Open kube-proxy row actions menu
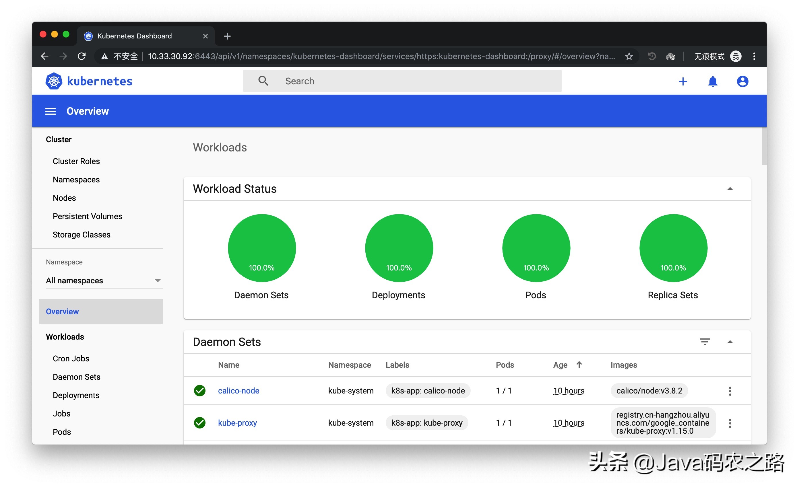Viewport: 799px width, 487px height. click(730, 423)
